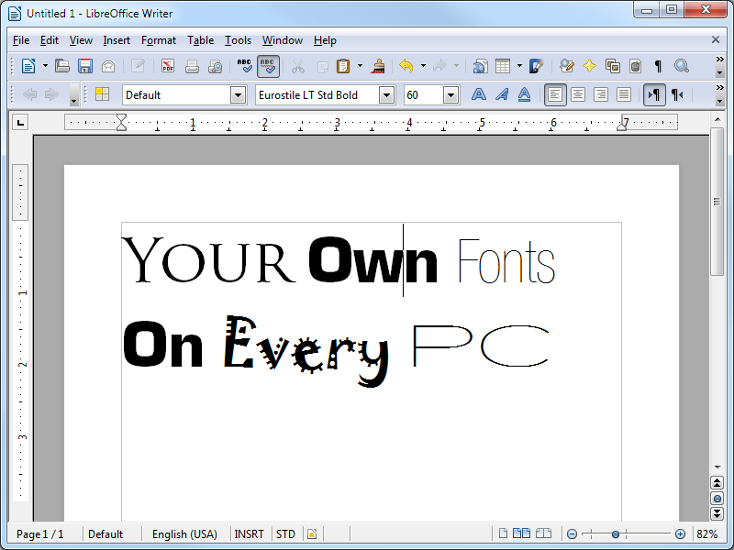Click the Bold formatting button

pyautogui.click(x=478, y=95)
